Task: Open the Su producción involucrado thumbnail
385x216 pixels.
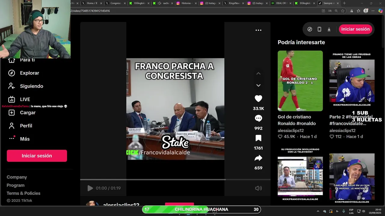Action: (x=300, y=175)
